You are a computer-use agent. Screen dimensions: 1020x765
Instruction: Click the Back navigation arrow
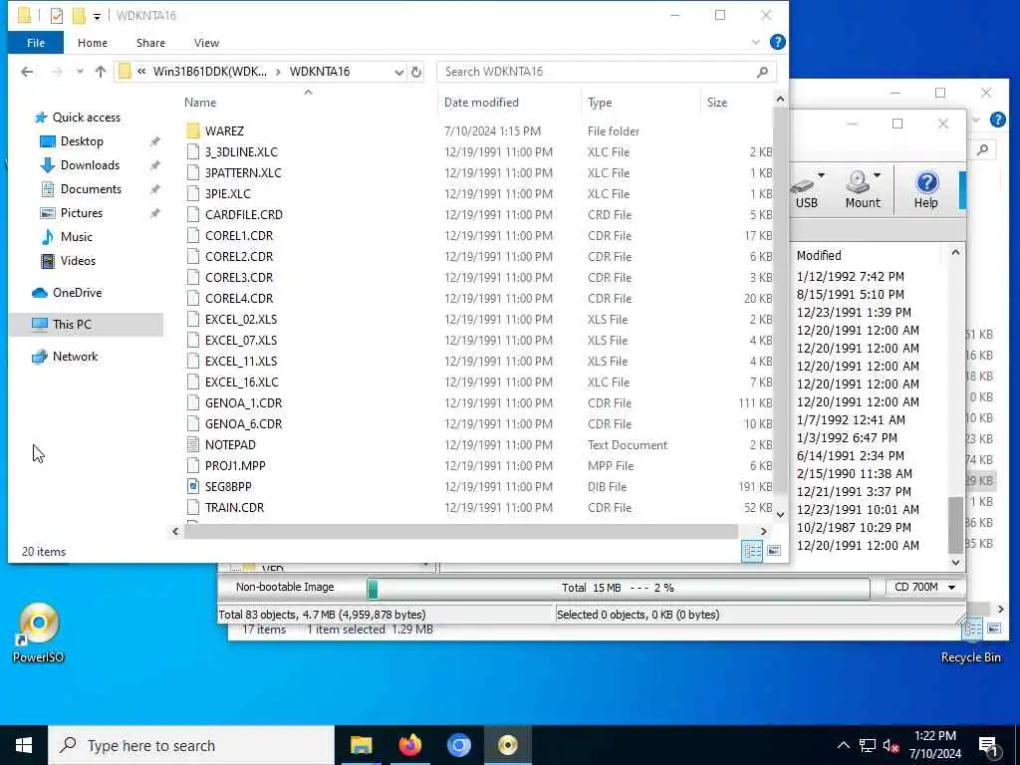[27, 72]
